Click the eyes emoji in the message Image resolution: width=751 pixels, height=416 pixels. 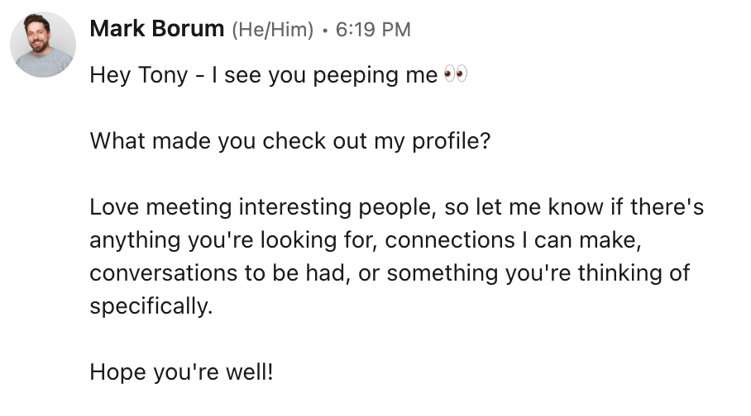pyautogui.click(x=456, y=74)
